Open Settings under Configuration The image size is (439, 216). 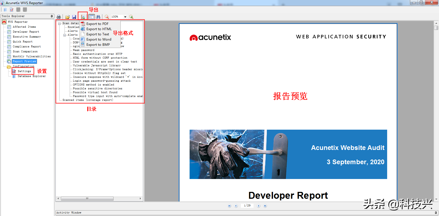24,71
